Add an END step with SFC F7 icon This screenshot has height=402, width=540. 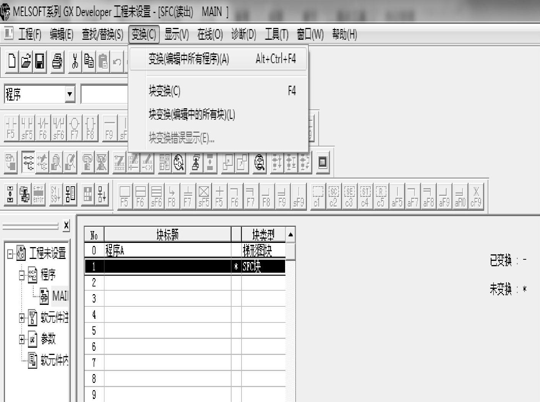coord(188,196)
